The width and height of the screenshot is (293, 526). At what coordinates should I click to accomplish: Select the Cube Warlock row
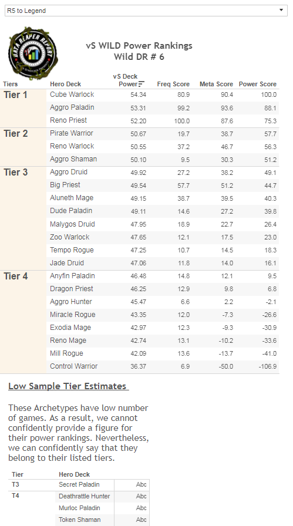(163, 95)
